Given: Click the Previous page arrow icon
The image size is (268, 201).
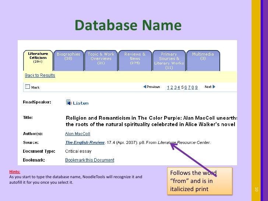Looking at the screenshot, I should pos(145,87).
